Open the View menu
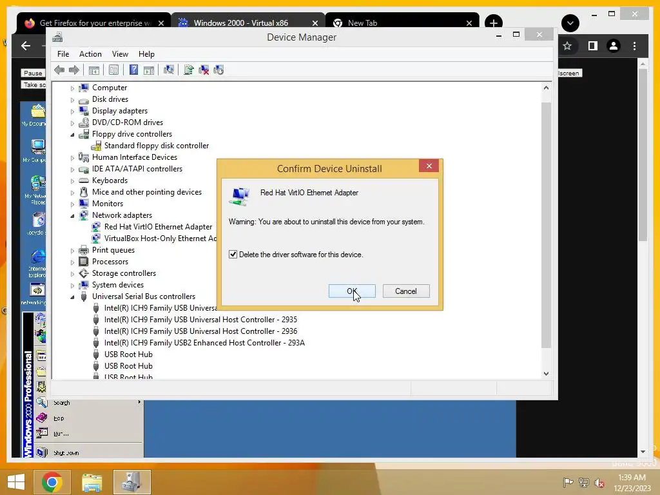This screenshot has width=660, height=495. 120,54
